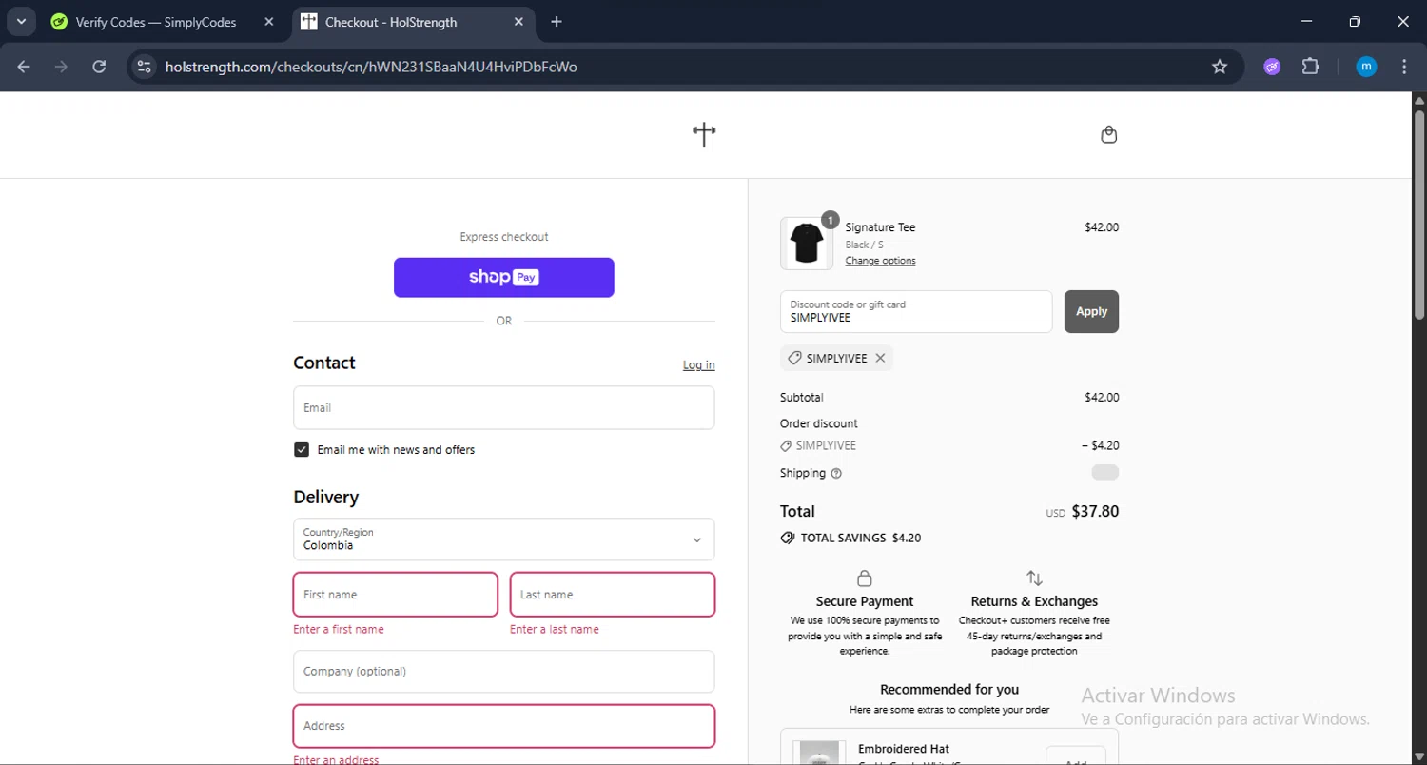The width and height of the screenshot is (1427, 765).
Task: Remove the SIMPLYIVEE discount tag
Action: point(880,359)
